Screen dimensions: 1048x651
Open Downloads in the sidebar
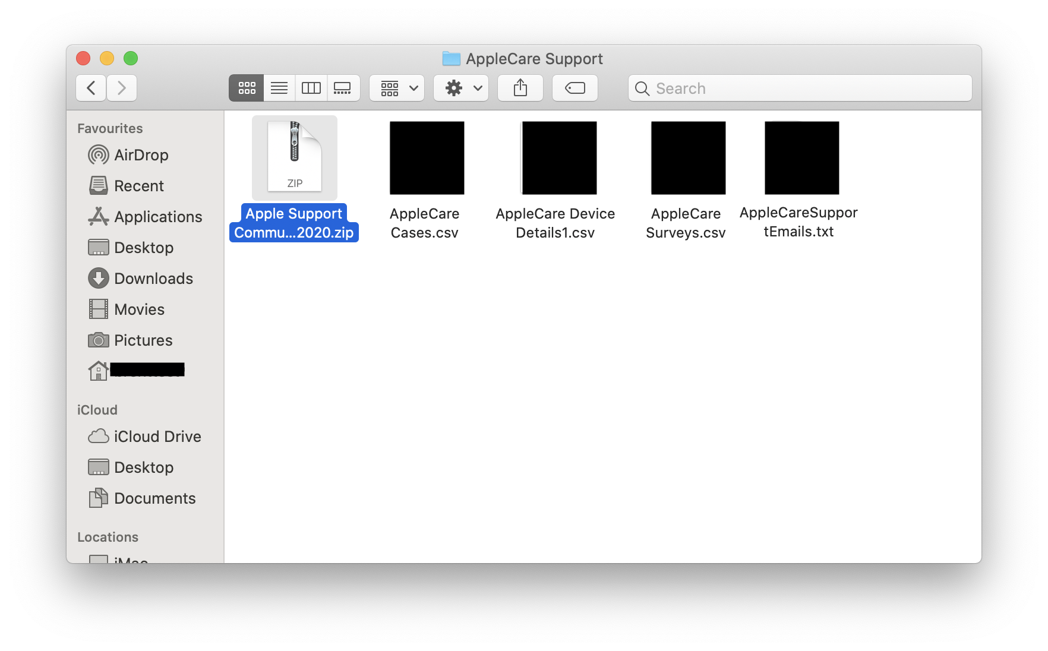pos(141,279)
